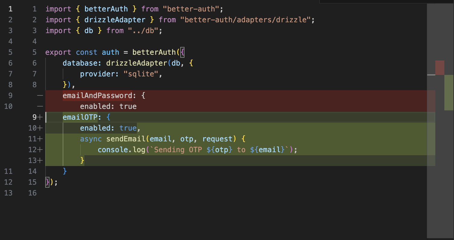454x240 pixels.
Task: Click the request parameter
Action: (x=217, y=139)
